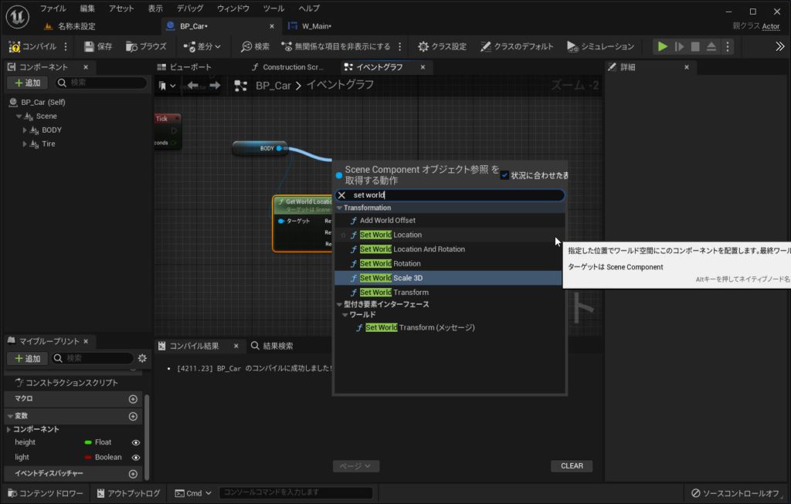Screen dimensions: 791x504
Task: Toggle visibility eye for light variable
Action: (136, 458)
